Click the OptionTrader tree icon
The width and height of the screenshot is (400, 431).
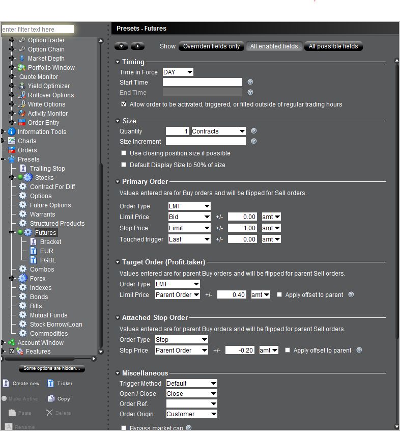tap(22, 40)
